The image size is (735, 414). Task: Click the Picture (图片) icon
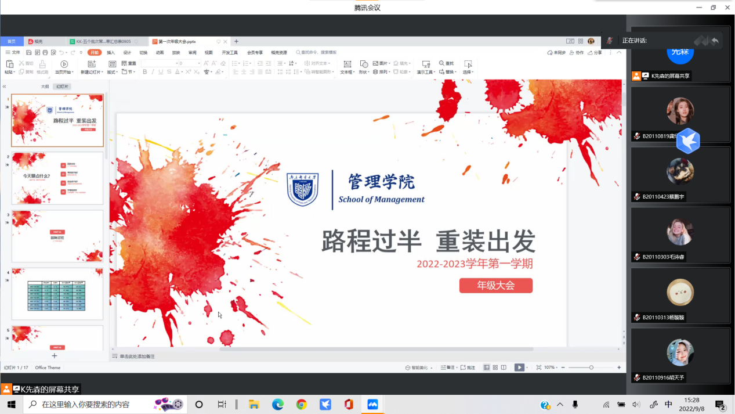[375, 63]
